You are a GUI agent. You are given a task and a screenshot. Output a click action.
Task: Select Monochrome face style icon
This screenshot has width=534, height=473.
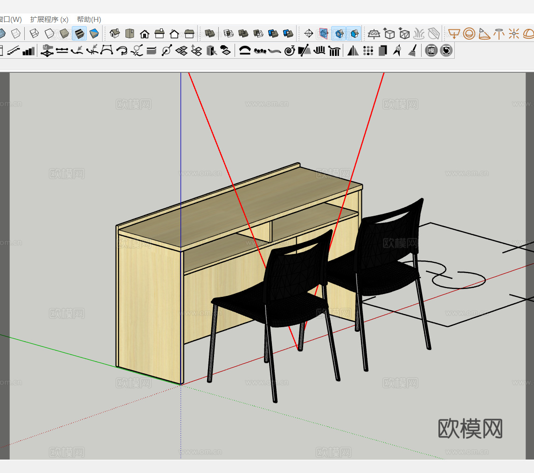coord(94,34)
